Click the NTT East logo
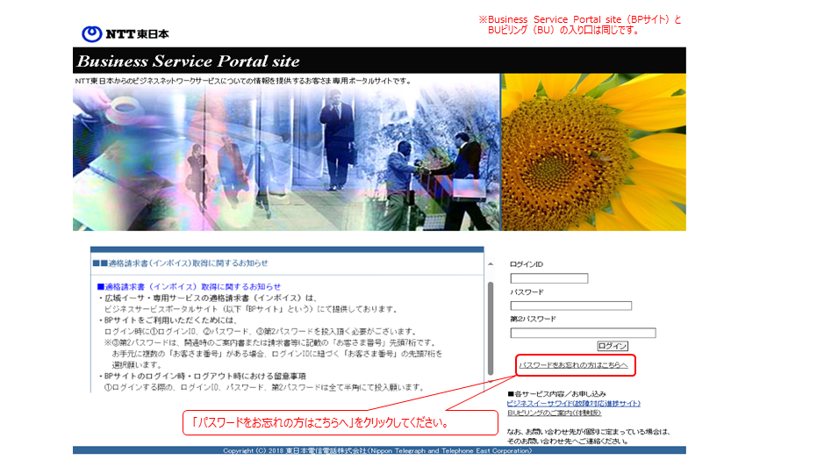Screen dimensions: 817x460 point(125,34)
